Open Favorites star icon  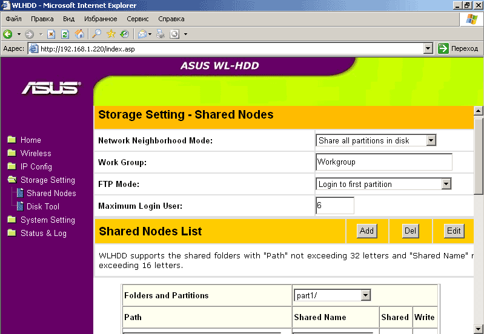coord(111,34)
